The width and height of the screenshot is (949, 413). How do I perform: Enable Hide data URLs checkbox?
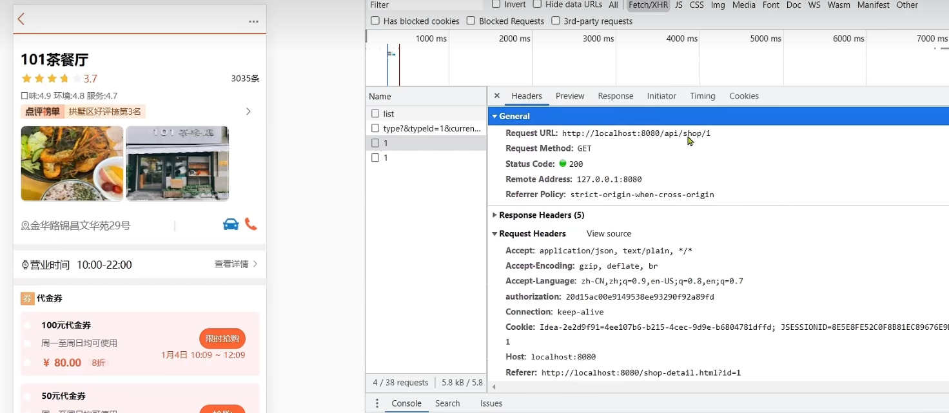(537, 5)
